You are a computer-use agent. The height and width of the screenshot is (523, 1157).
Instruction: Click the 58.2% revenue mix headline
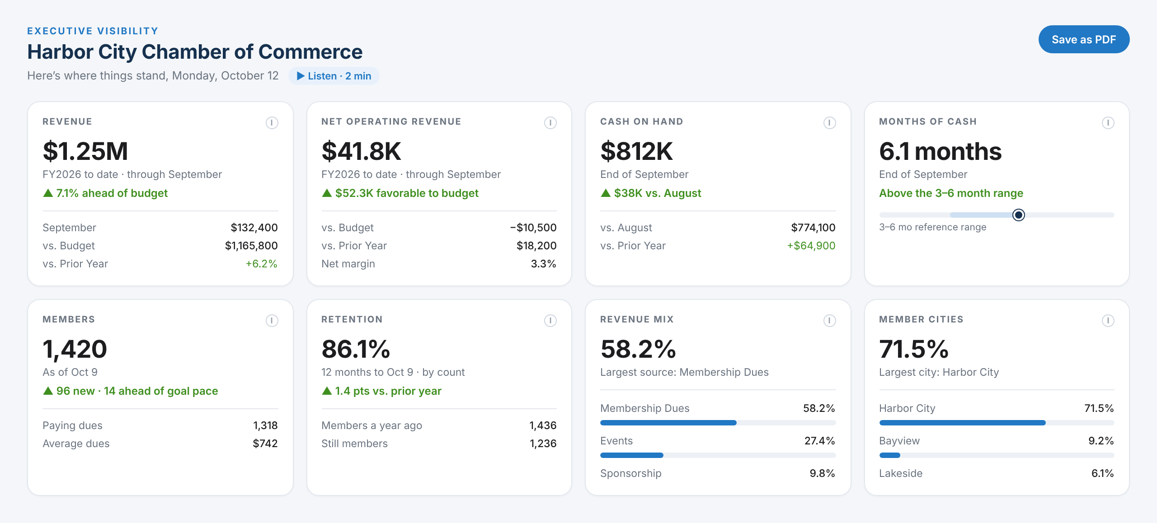point(638,349)
